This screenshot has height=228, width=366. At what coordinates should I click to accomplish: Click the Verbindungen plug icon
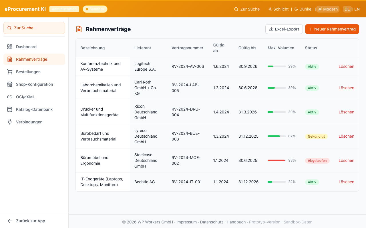click(10, 122)
